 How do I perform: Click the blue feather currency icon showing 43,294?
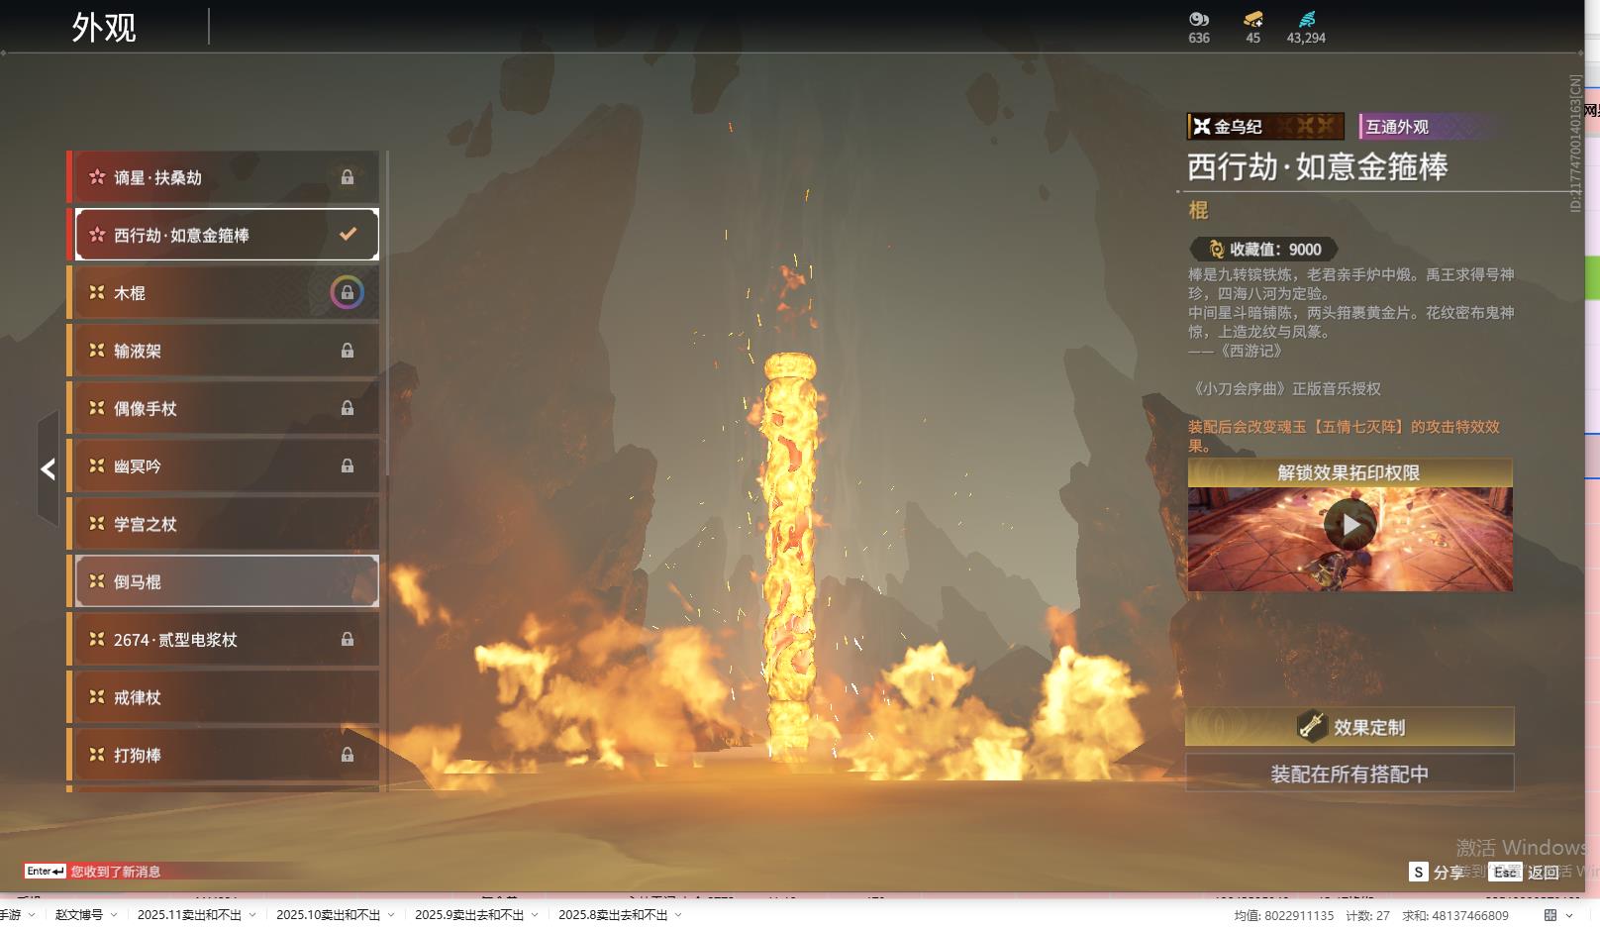pos(1306,19)
